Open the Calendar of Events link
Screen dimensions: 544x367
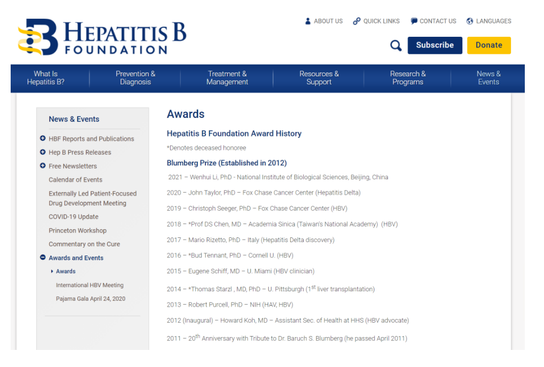tap(75, 180)
